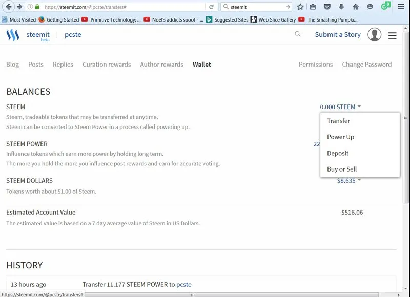This screenshot has height=297, width=410.
Task: Open the Curation rewards tab
Action: tap(107, 65)
